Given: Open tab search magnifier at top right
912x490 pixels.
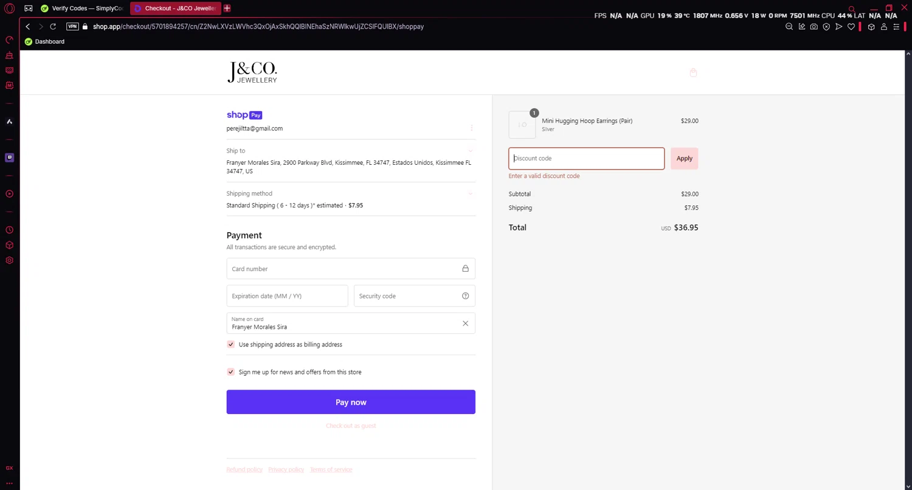Looking at the screenshot, I should coord(852,9).
